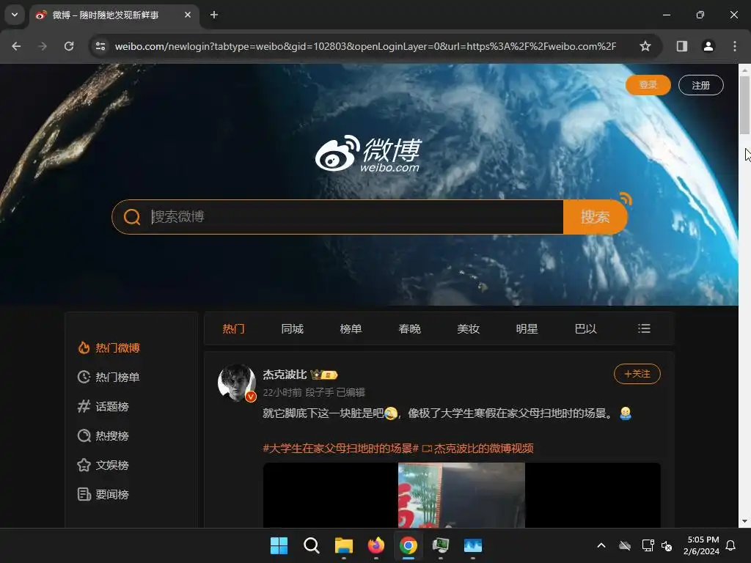Click the orange 搜索 button
The width and height of the screenshot is (751, 563).
pos(596,217)
